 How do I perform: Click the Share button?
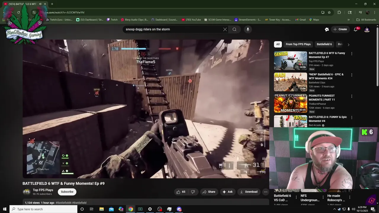tap(209, 192)
